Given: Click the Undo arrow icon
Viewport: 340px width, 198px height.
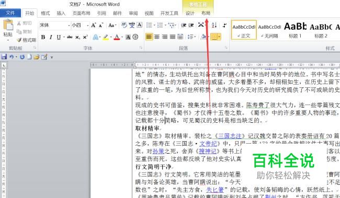Looking at the screenshot, I should pyautogui.click(x=12, y=57).
